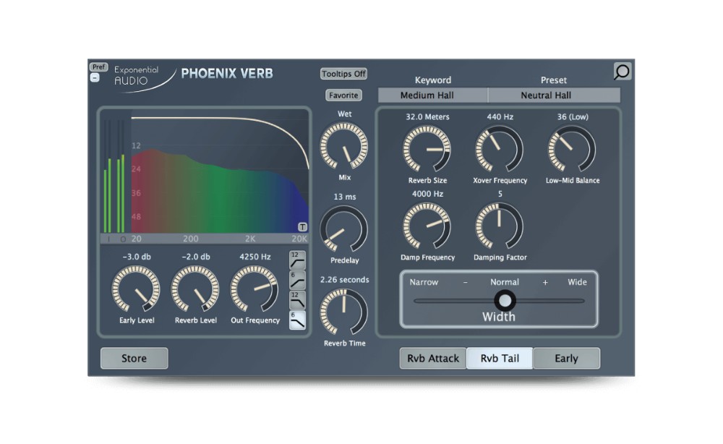This screenshot has width=723, height=444.
Task: Select the 12 dB high-pass filter icon
Action: [297, 260]
